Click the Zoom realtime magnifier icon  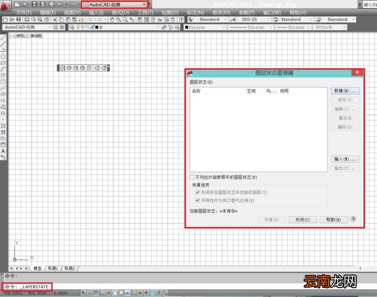[x=118, y=19]
